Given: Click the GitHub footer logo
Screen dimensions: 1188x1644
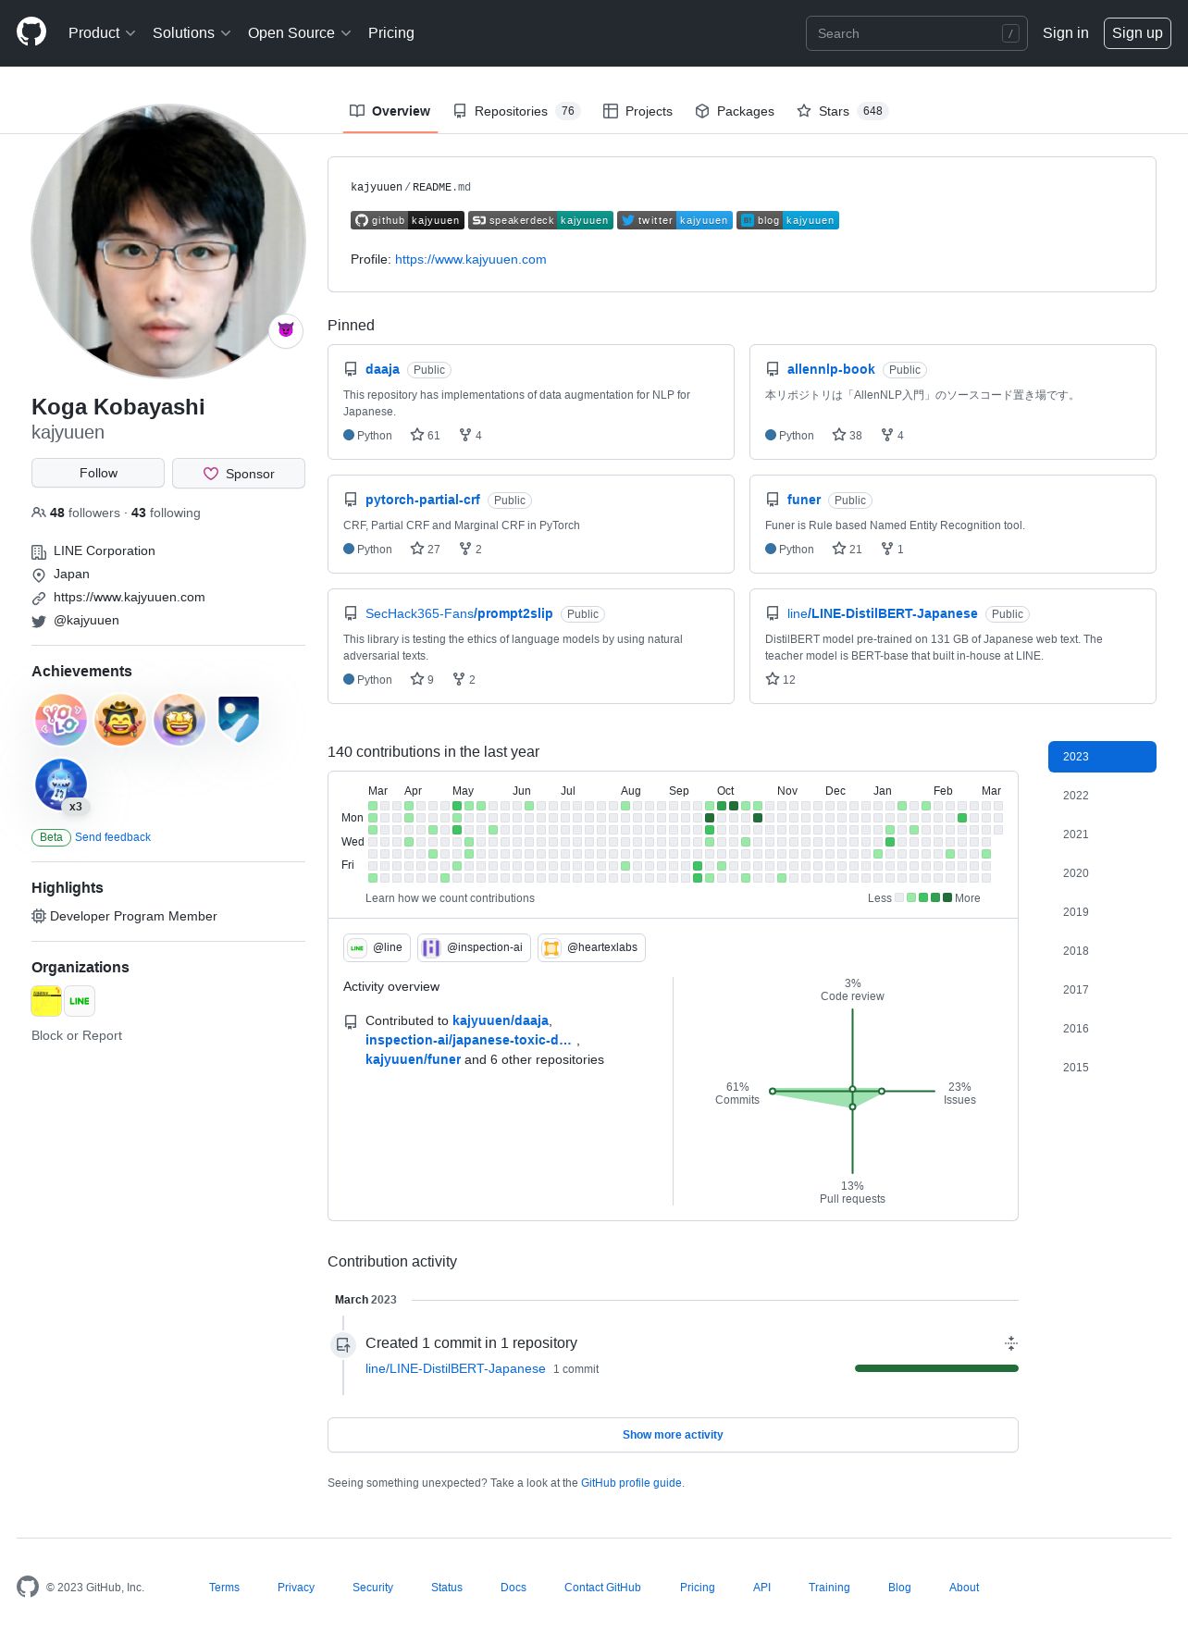Looking at the screenshot, I should (28, 1587).
